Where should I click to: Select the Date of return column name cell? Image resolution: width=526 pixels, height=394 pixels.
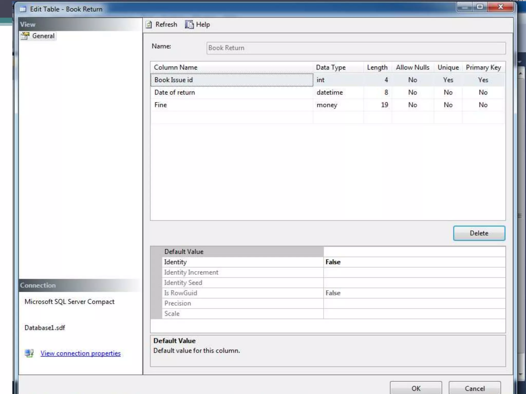coord(232,92)
